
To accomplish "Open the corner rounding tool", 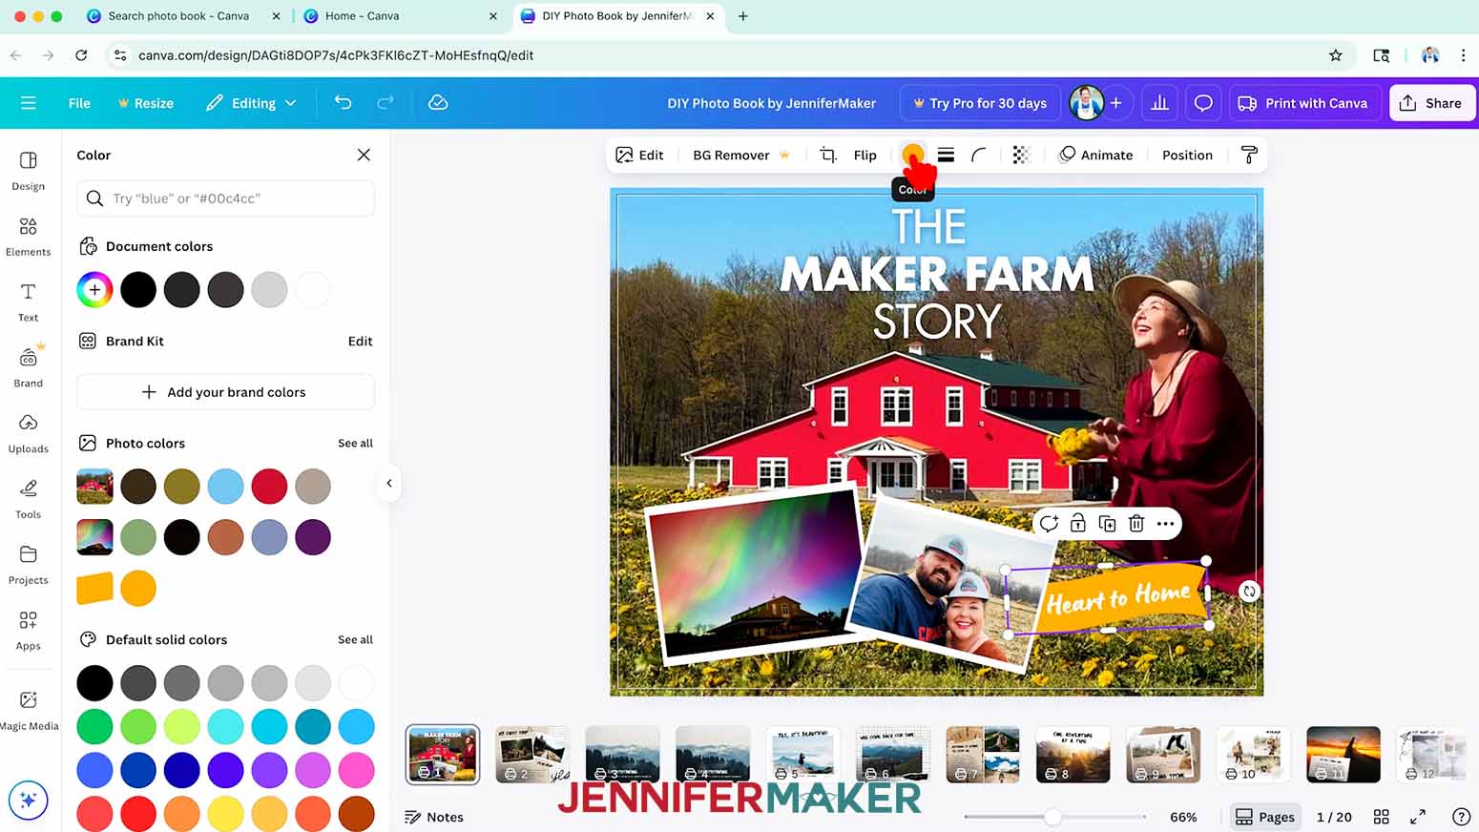I will click(979, 155).
